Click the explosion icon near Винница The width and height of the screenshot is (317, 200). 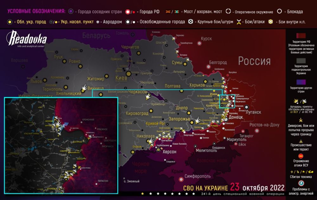[x=84, y=88]
